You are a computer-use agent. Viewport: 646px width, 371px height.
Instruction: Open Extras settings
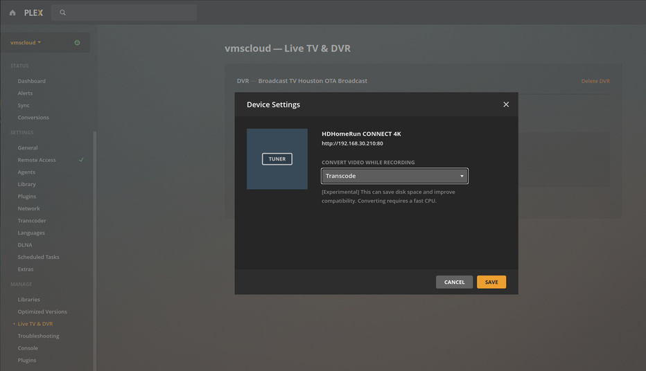tap(26, 269)
